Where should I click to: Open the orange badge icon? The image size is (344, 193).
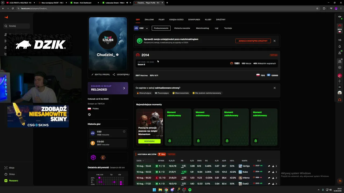[x=103, y=157]
